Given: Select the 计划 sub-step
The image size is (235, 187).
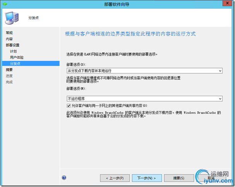Looking at the screenshot, I should coord(14,51).
